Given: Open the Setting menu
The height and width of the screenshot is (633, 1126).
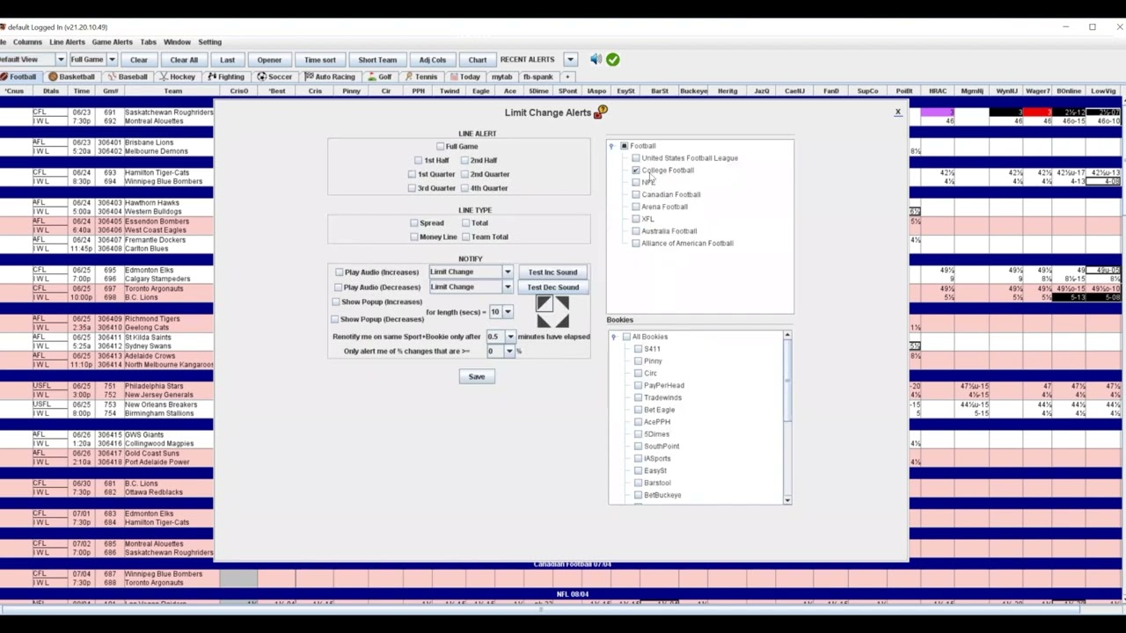Looking at the screenshot, I should click(209, 42).
